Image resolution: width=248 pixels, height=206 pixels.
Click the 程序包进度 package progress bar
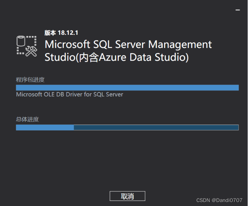tap(127, 87)
